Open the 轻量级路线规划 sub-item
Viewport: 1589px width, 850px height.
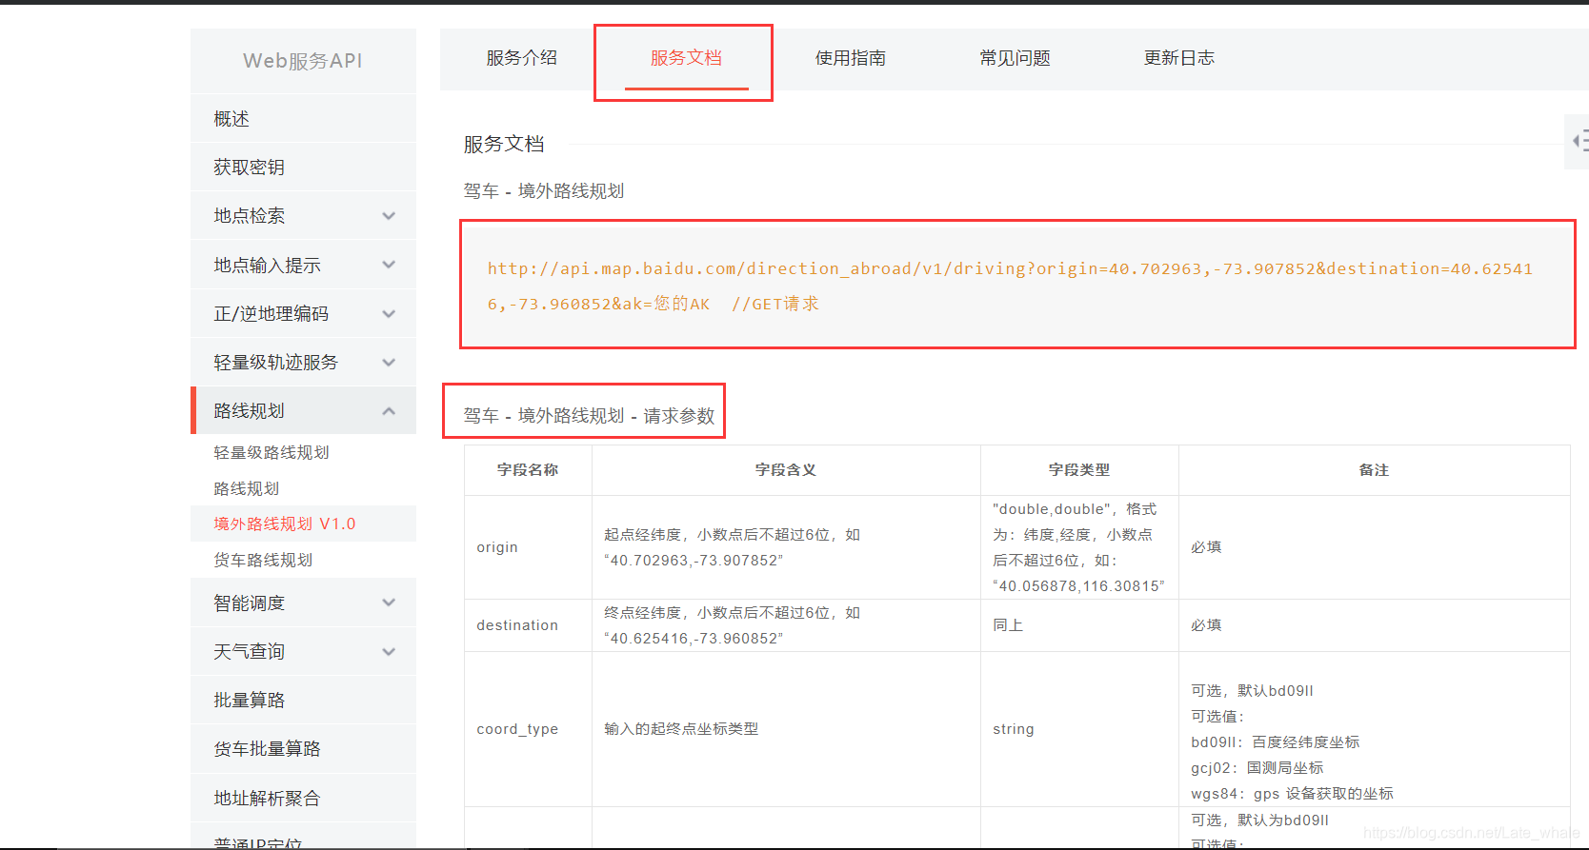[272, 452]
